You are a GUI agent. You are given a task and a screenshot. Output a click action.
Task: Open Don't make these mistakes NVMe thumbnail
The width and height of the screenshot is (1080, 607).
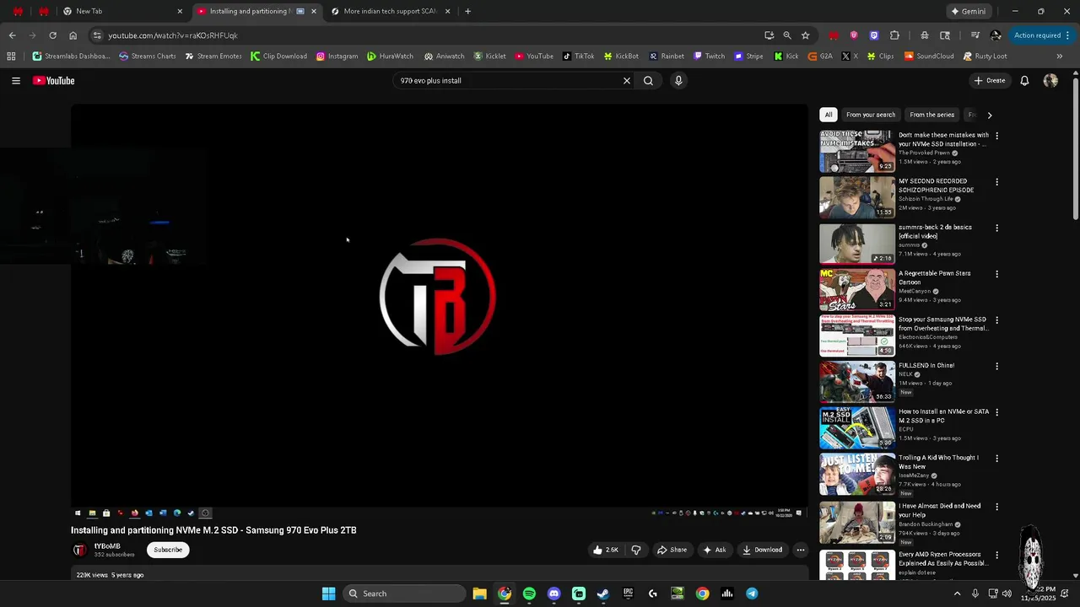(857, 151)
